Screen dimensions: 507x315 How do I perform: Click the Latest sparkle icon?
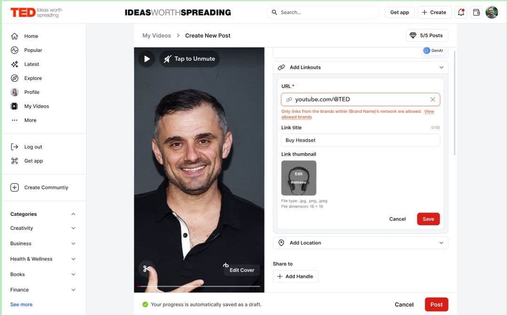pyautogui.click(x=15, y=64)
